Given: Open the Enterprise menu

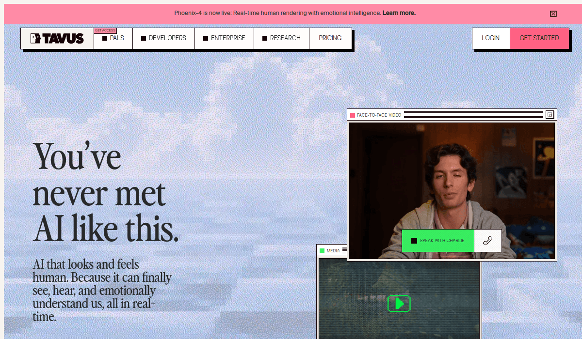Looking at the screenshot, I should point(224,38).
